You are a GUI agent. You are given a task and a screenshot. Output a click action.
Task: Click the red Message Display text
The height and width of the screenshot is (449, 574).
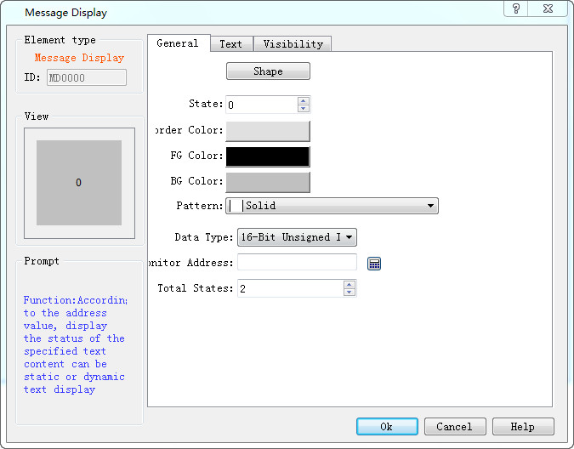click(79, 58)
